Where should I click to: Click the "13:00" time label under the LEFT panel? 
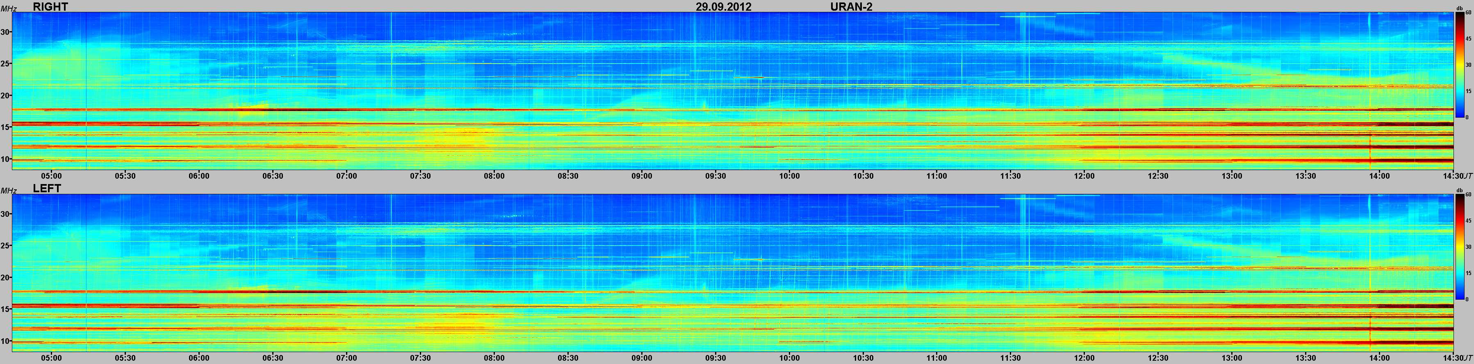(1233, 358)
